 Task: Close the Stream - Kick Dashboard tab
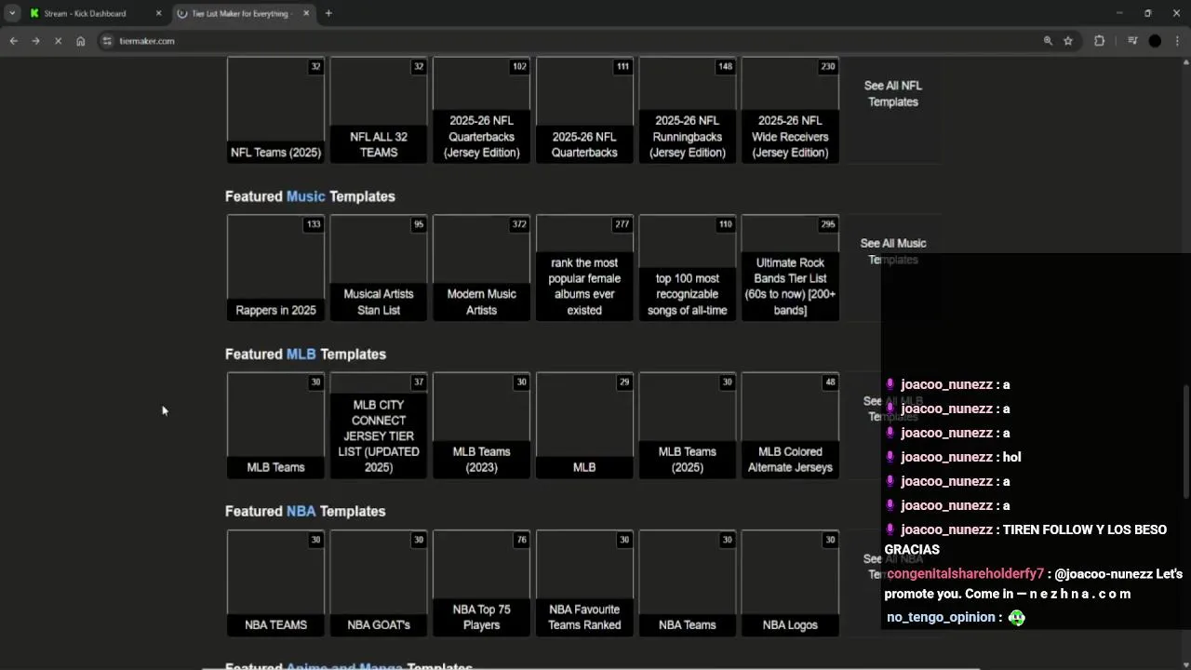(x=158, y=13)
